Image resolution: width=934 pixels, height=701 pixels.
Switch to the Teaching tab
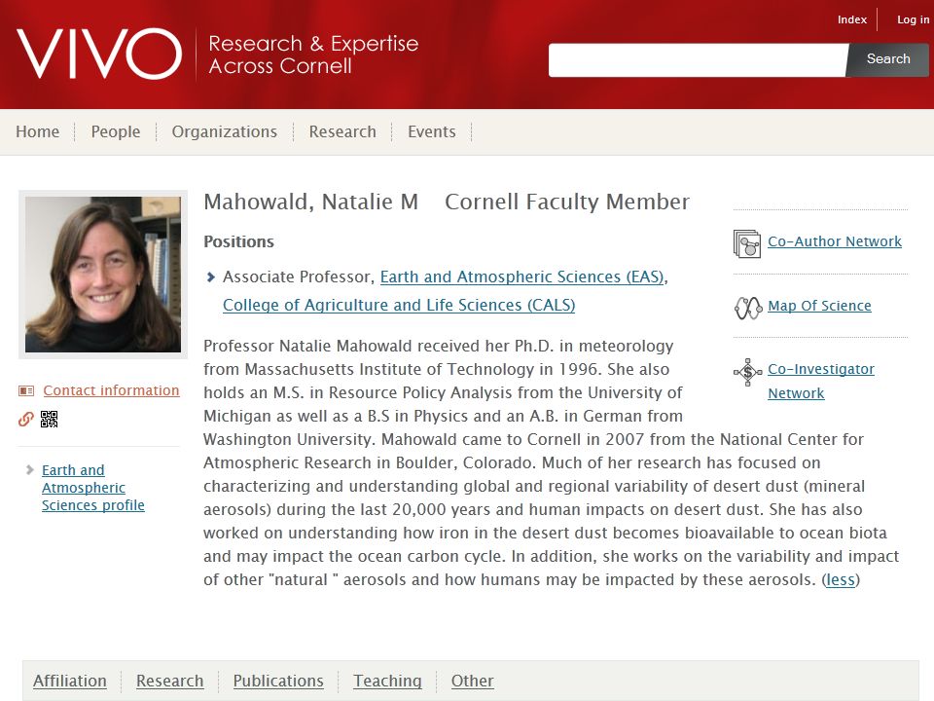[x=387, y=681]
